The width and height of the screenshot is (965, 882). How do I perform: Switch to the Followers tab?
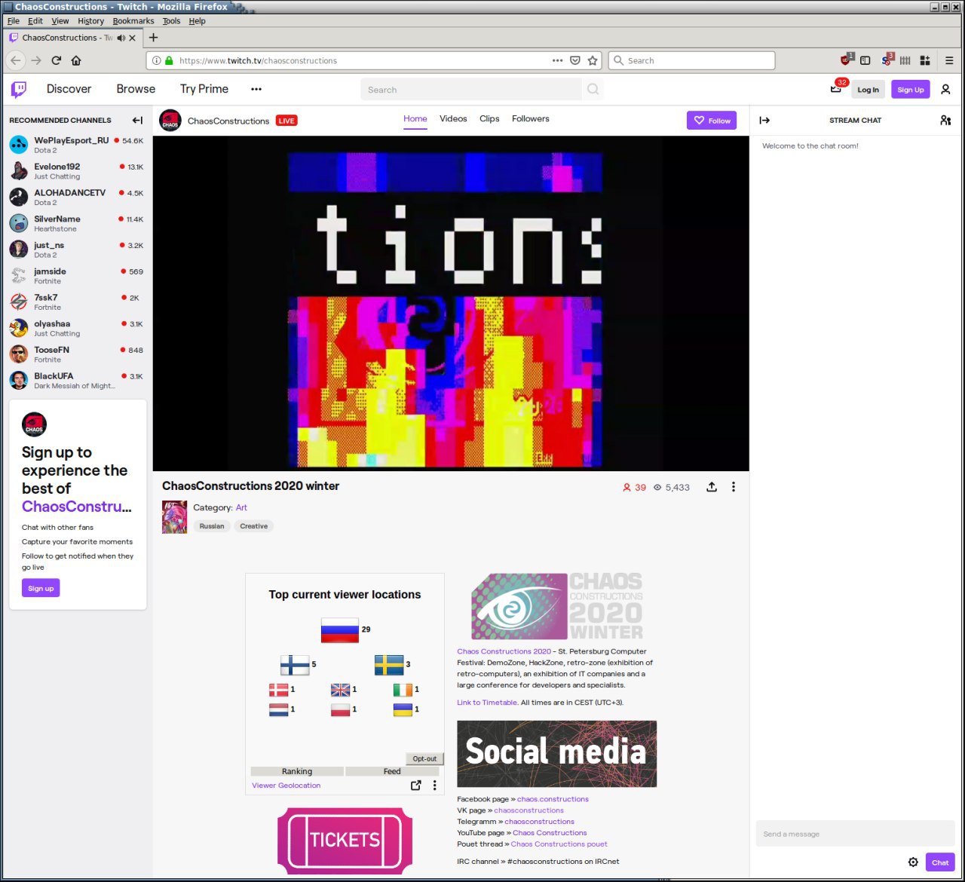click(x=531, y=118)
